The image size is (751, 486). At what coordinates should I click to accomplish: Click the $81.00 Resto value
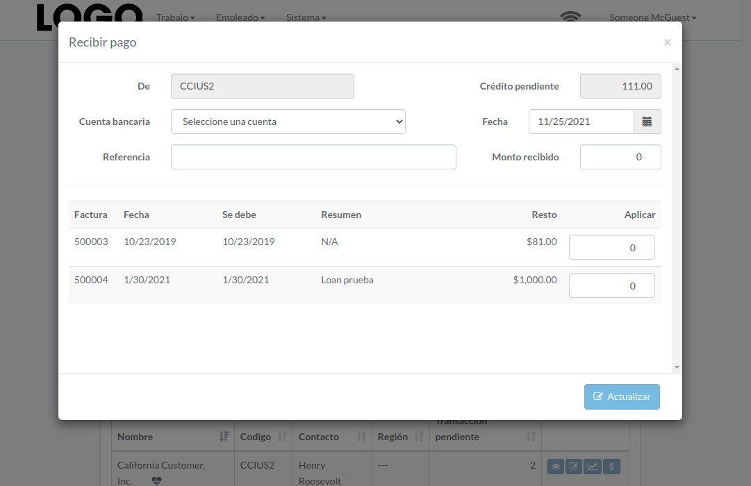point(542,242)
